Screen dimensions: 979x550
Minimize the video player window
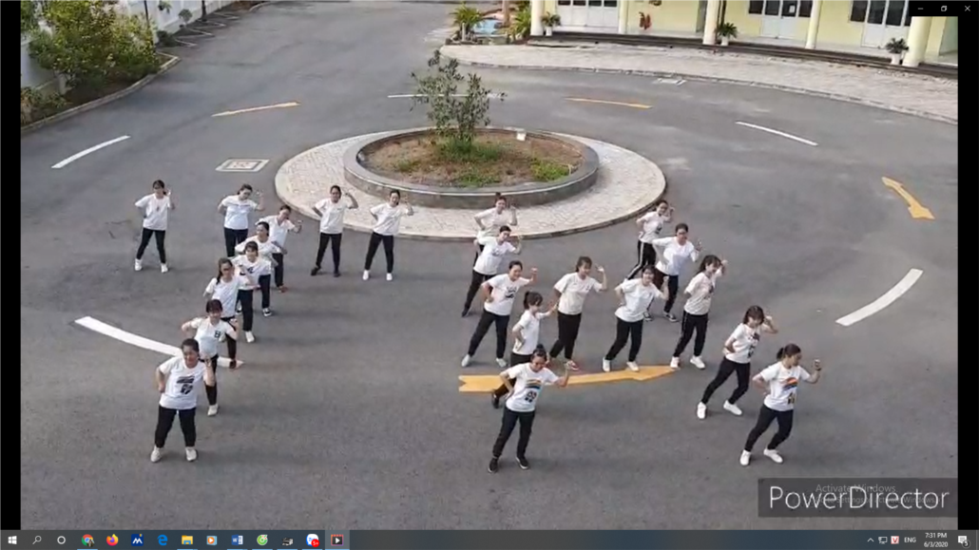920,9
